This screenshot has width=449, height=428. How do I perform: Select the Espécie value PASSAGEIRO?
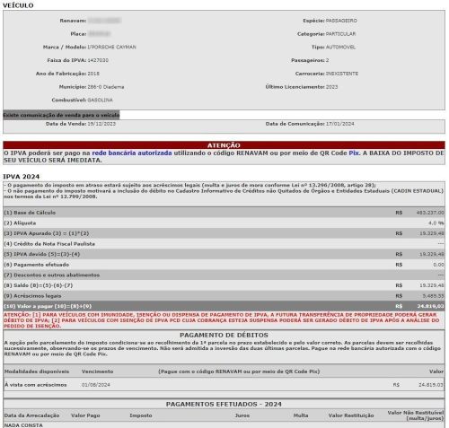click(x=341, y=21)
